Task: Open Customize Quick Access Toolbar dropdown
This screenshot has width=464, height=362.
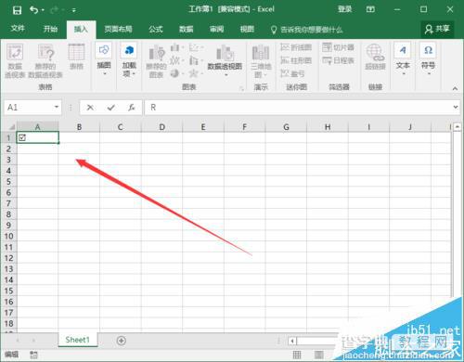Action: click(74, 10)
